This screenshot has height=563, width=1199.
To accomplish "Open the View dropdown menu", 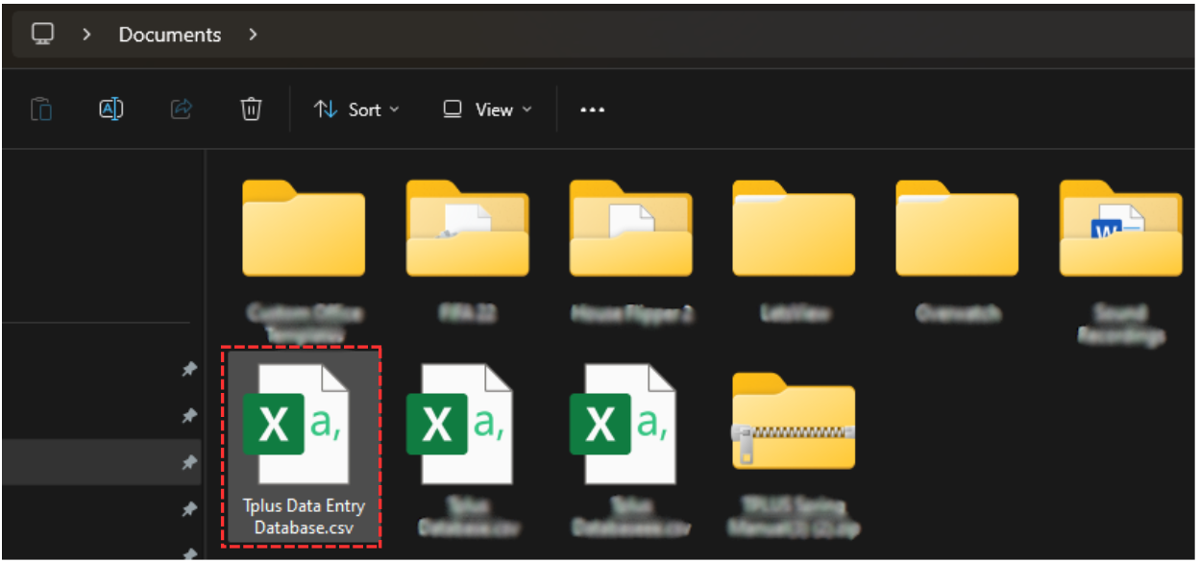I will [x=487, y=110].
